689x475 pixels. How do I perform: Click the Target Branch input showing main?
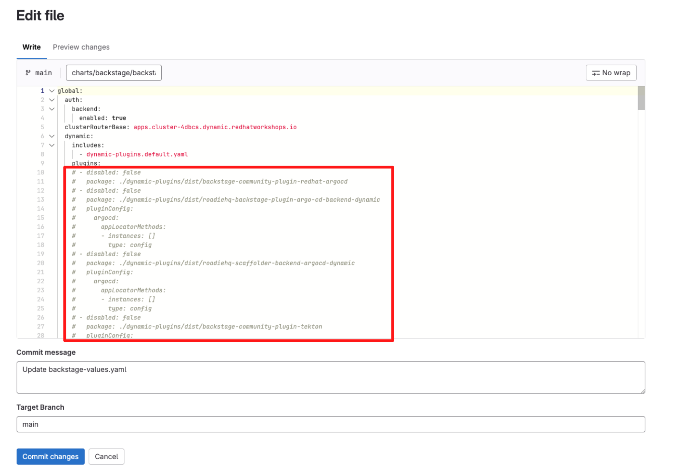click(330, 424)
